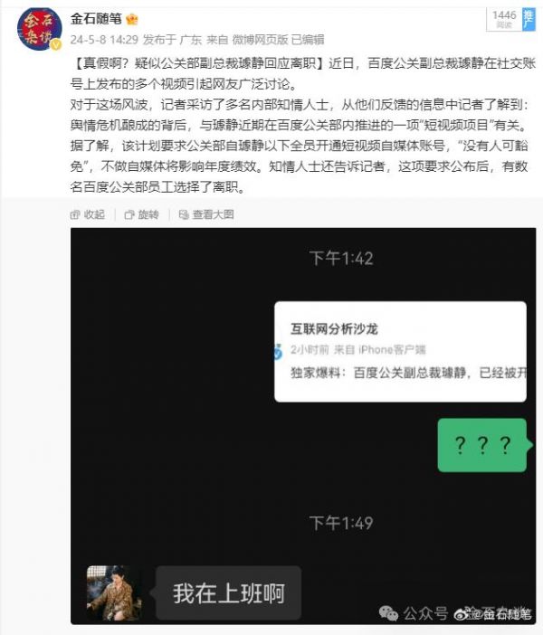Select the 查看大图 magnifier icon
This screenshot has height=635, width=543.
click(184, 214)
